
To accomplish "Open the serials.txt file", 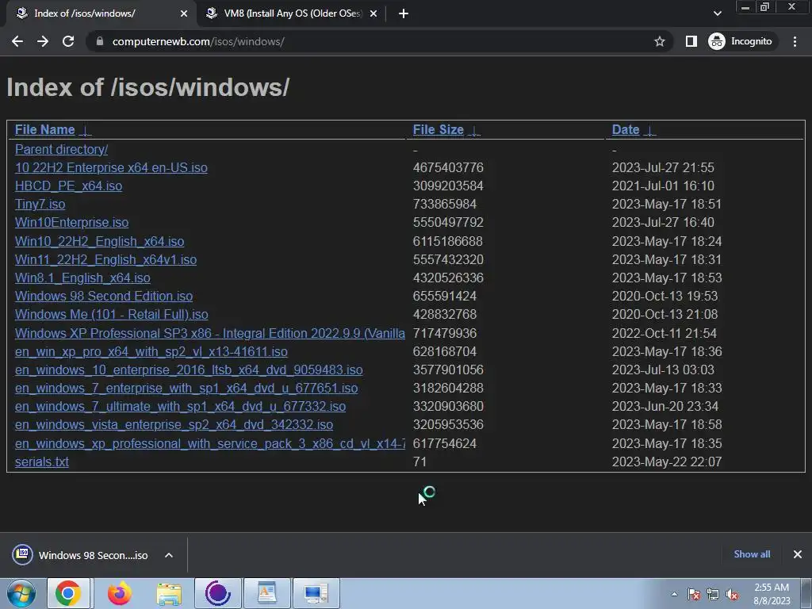I will coord(41,462).
